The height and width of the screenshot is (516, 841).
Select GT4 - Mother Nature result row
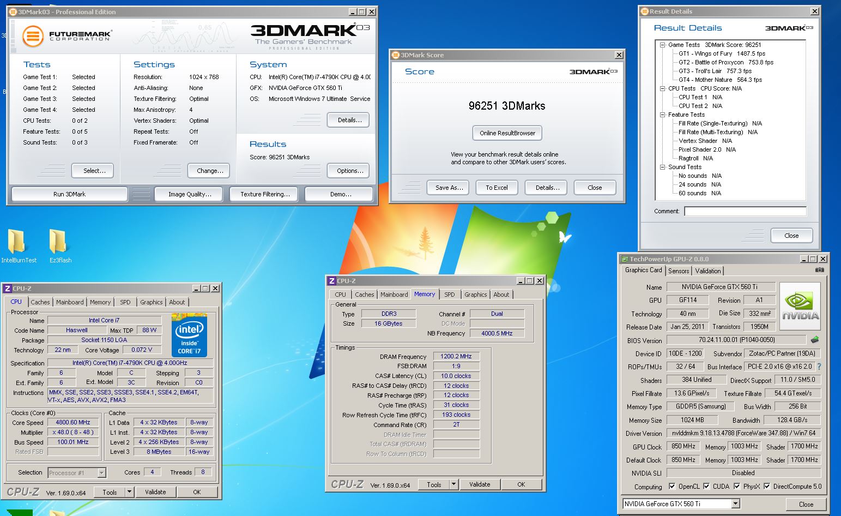click(x=720, y=80)
